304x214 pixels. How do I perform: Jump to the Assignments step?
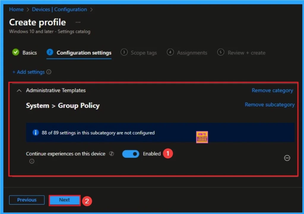pyautogui.click(x=192, y=52)
